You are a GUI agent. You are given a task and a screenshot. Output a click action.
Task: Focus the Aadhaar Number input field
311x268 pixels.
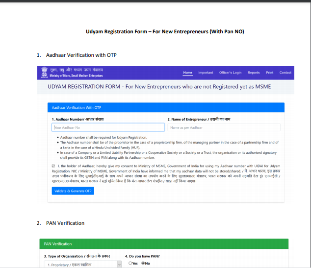coord(108,127)
